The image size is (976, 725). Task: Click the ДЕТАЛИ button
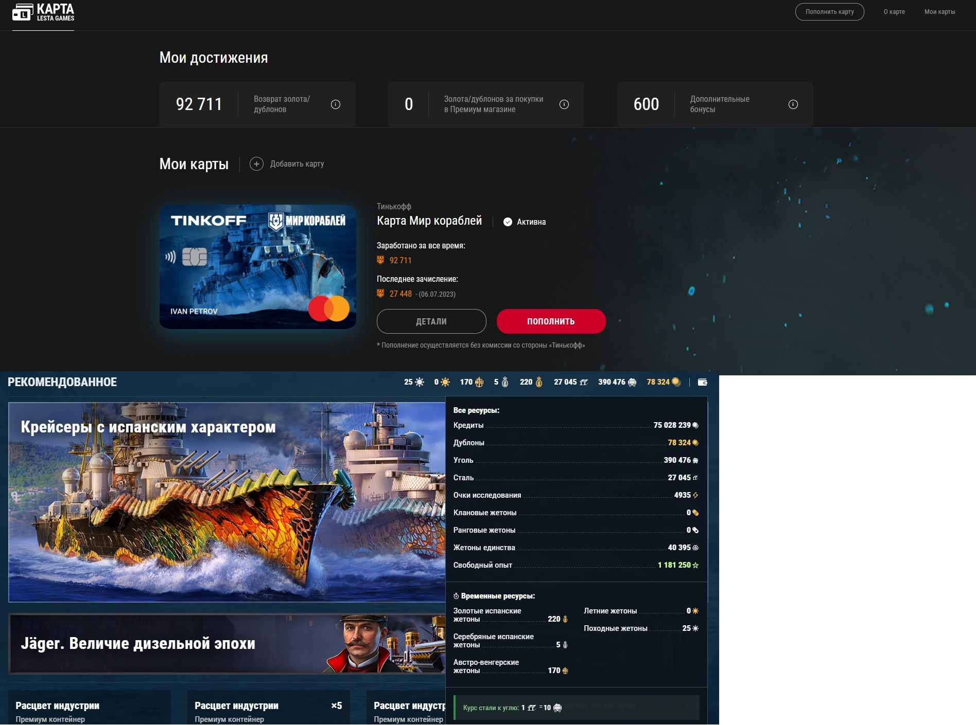pyautogui.click(x=431, y=321)
